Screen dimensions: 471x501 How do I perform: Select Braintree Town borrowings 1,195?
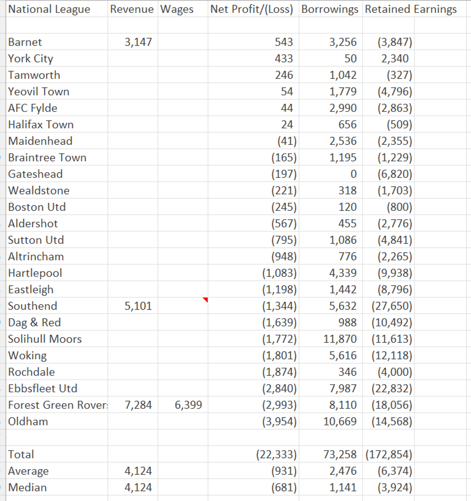pyautogui.click(x=331, y=157)
